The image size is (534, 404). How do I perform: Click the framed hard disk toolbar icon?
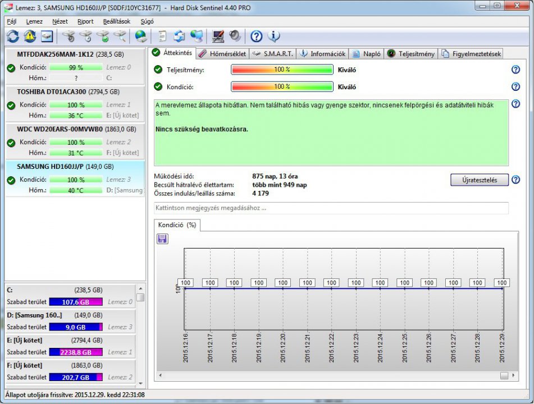point(47,36)
